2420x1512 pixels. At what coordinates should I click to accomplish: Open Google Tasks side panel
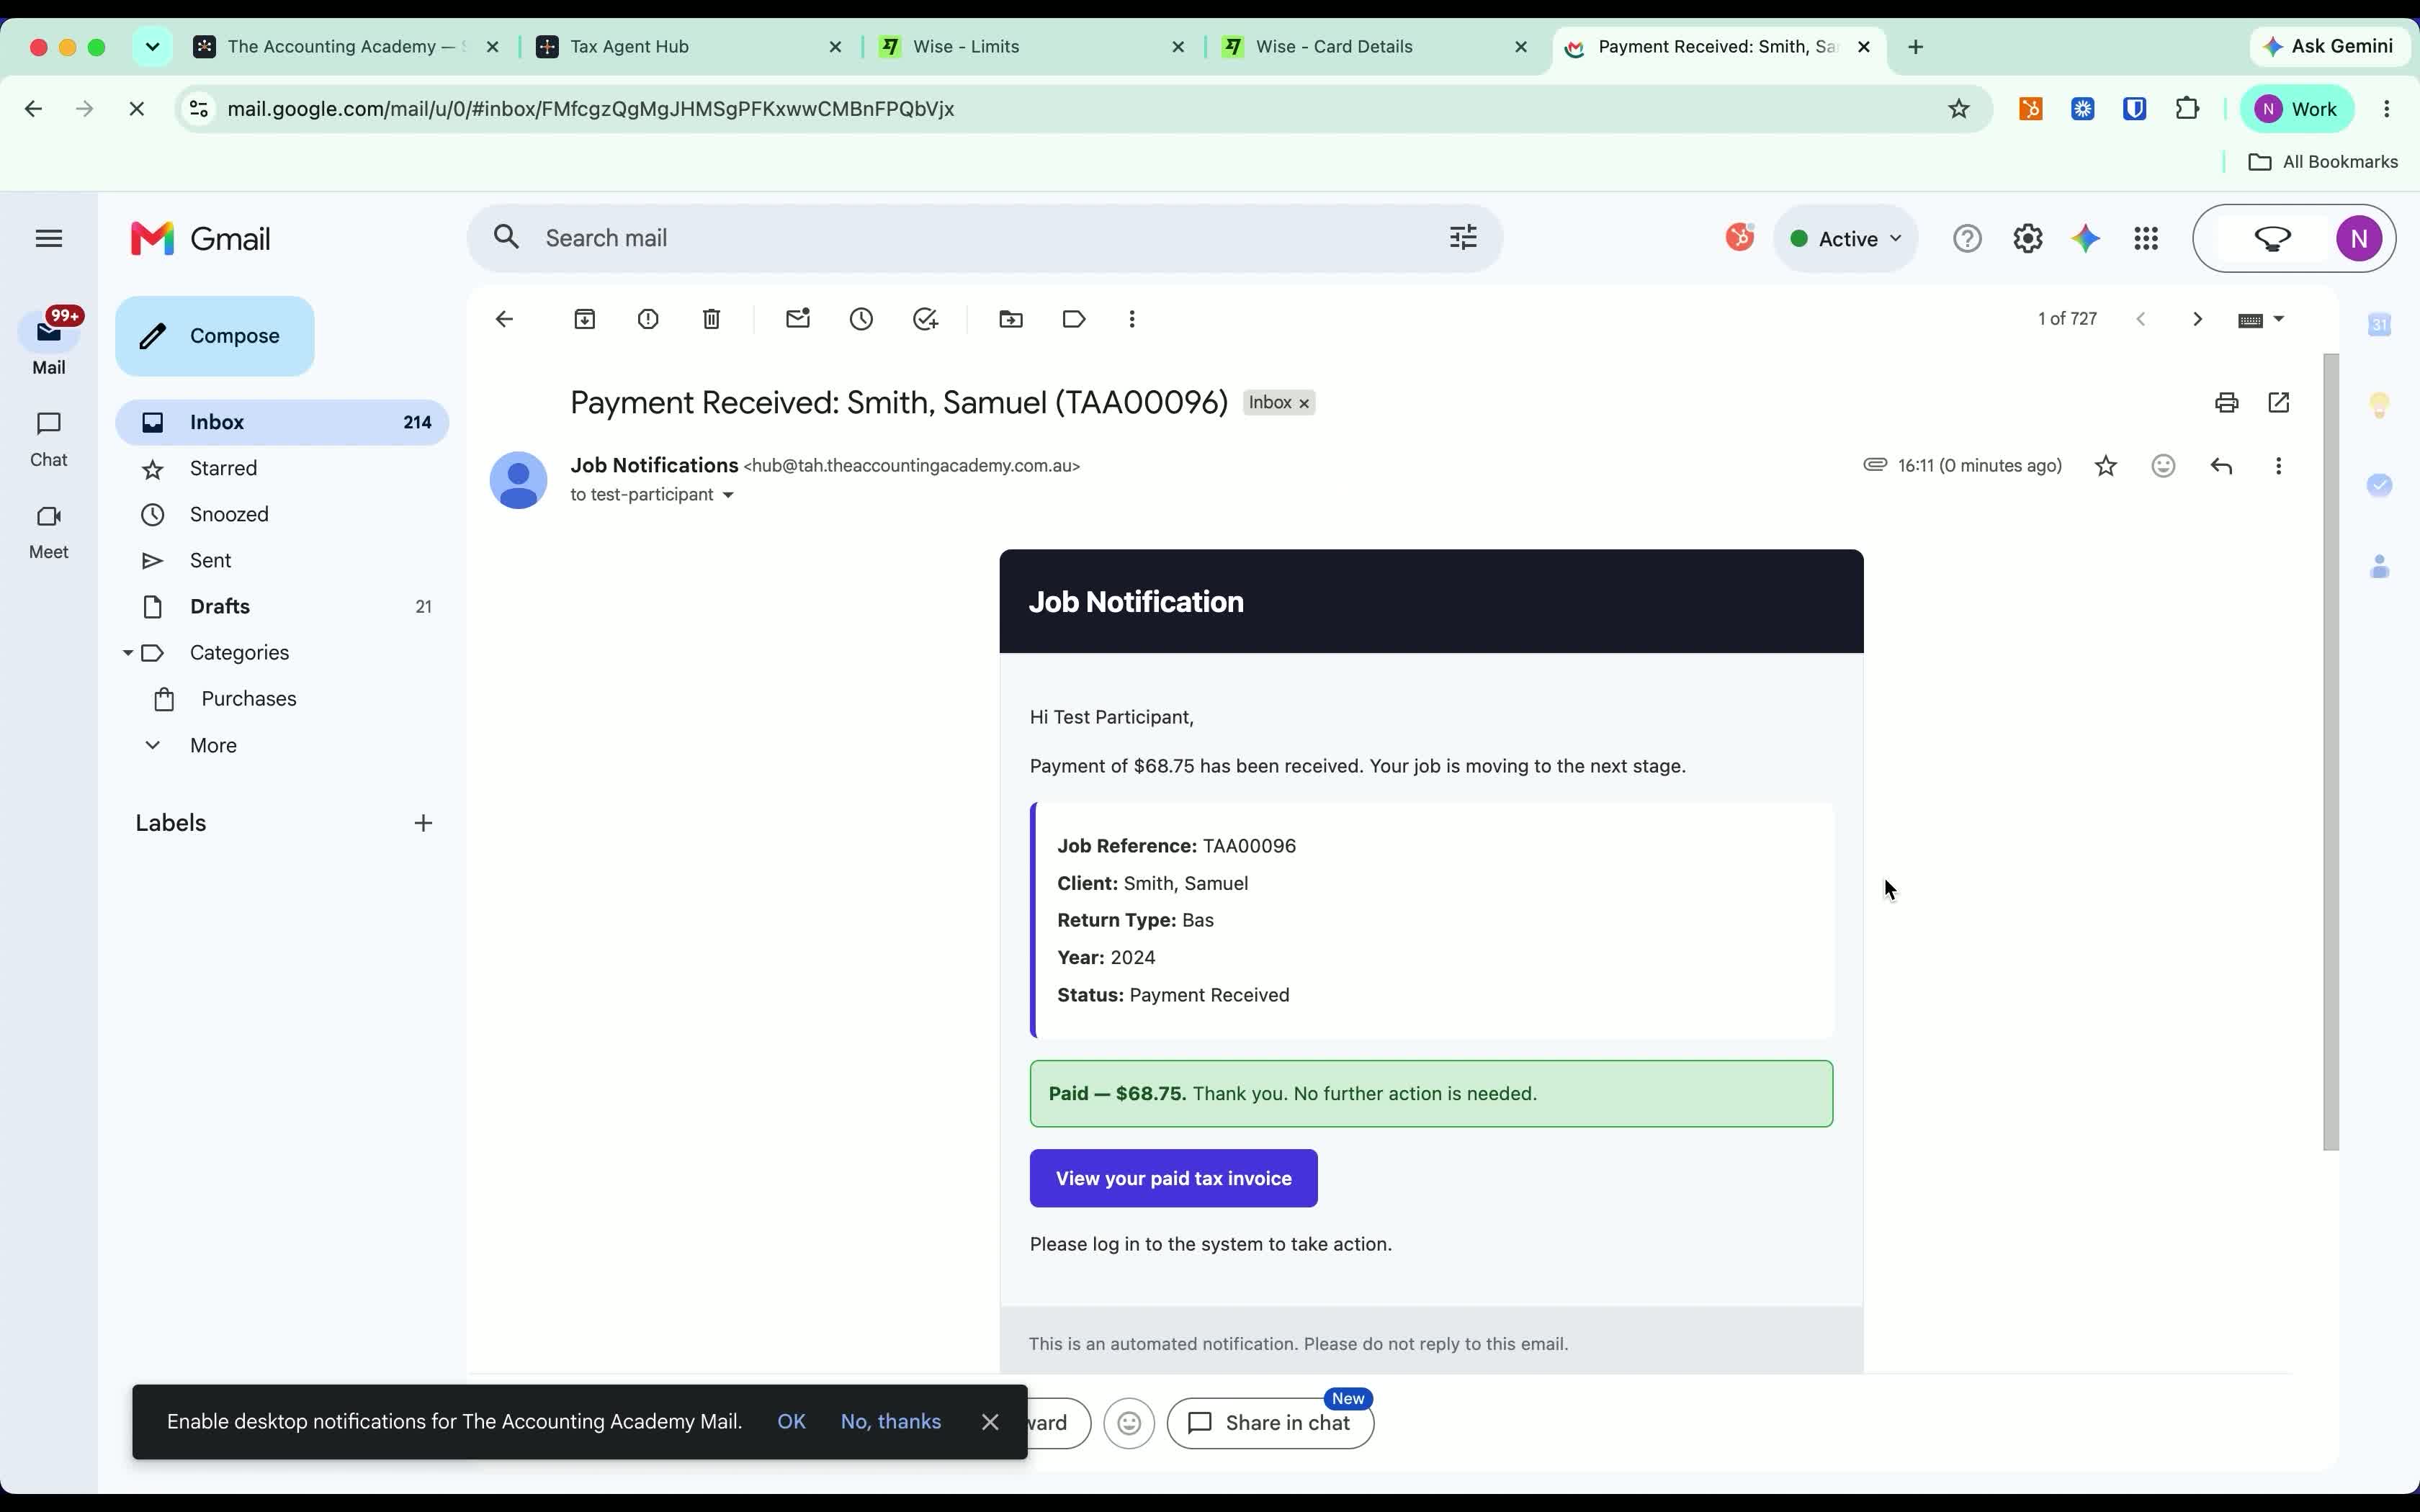click(2379, 485)
